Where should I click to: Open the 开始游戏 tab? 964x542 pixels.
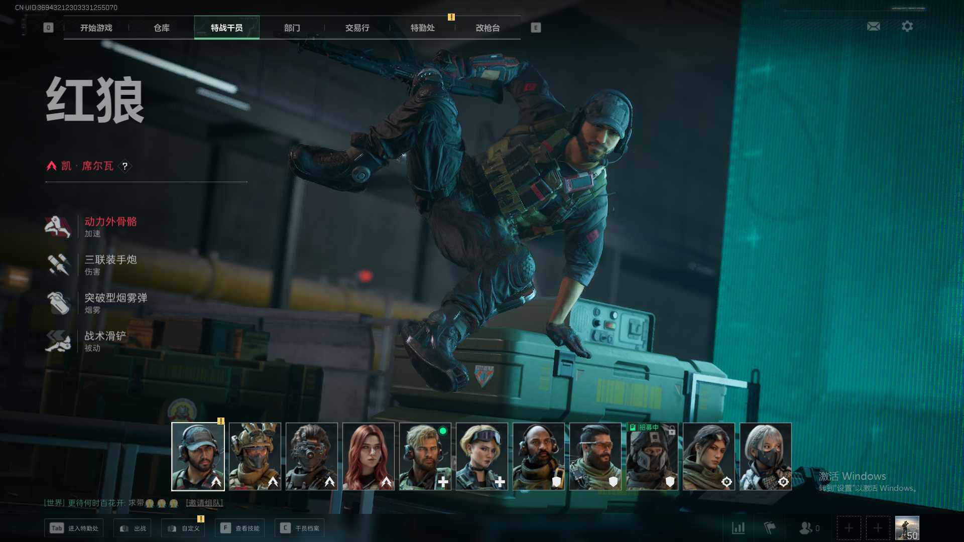pos(96,28)
